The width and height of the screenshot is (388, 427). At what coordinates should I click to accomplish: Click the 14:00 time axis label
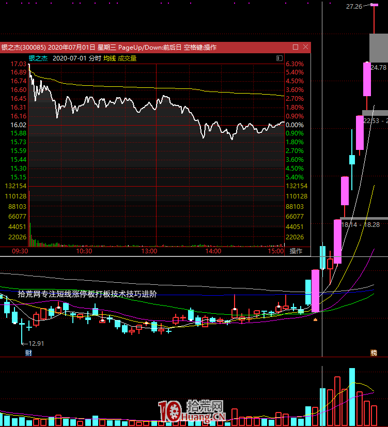tap(213, 251)
